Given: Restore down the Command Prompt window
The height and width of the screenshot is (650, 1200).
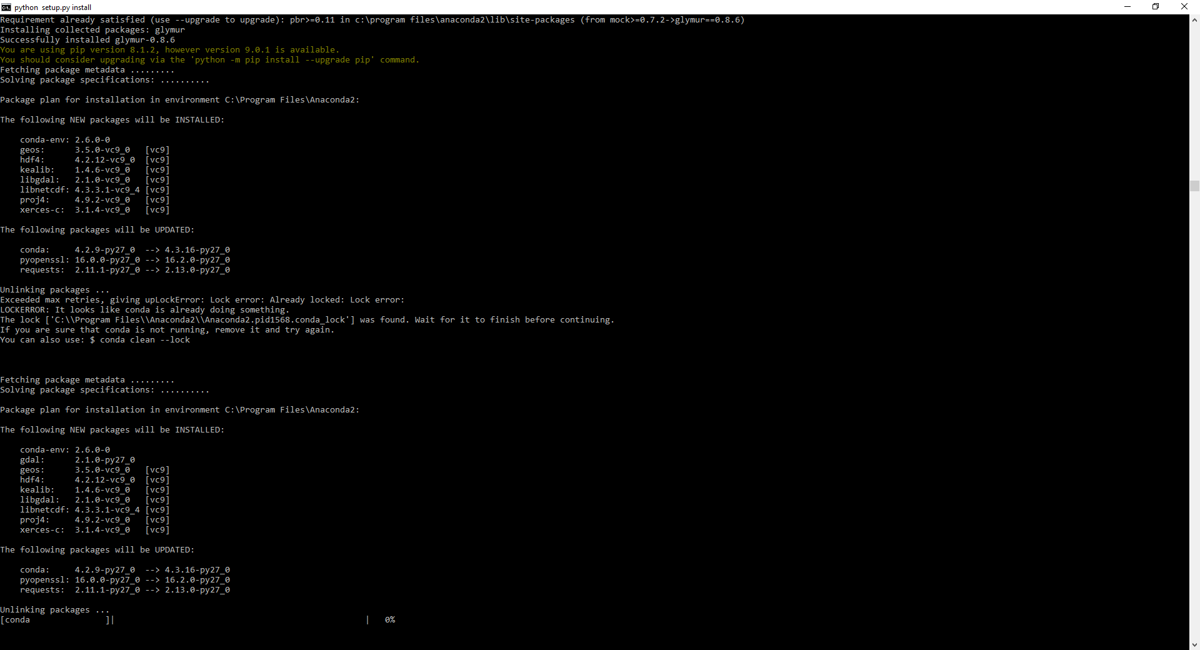Looking at the screenshot, I should [1156, 6].
